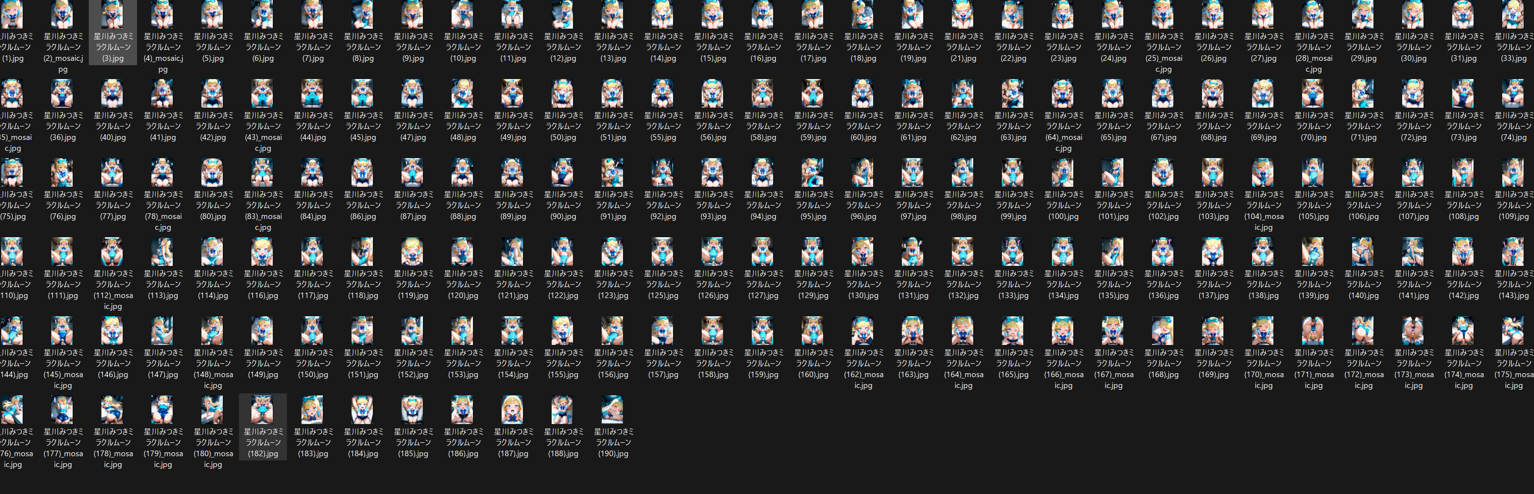Click the file name ending (178)_mosaic.jpg
Screen dimensions: 1534x494
[x=113, y=448]
